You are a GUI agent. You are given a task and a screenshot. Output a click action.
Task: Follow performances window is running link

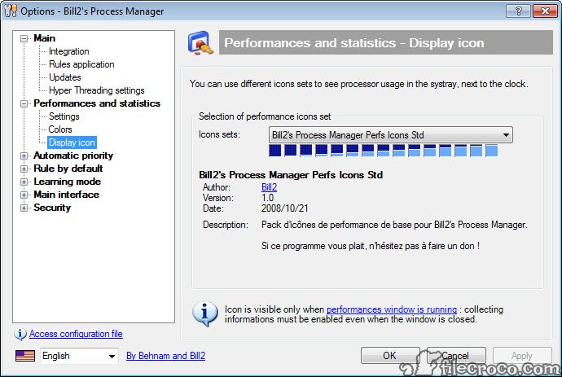(392, 309)
